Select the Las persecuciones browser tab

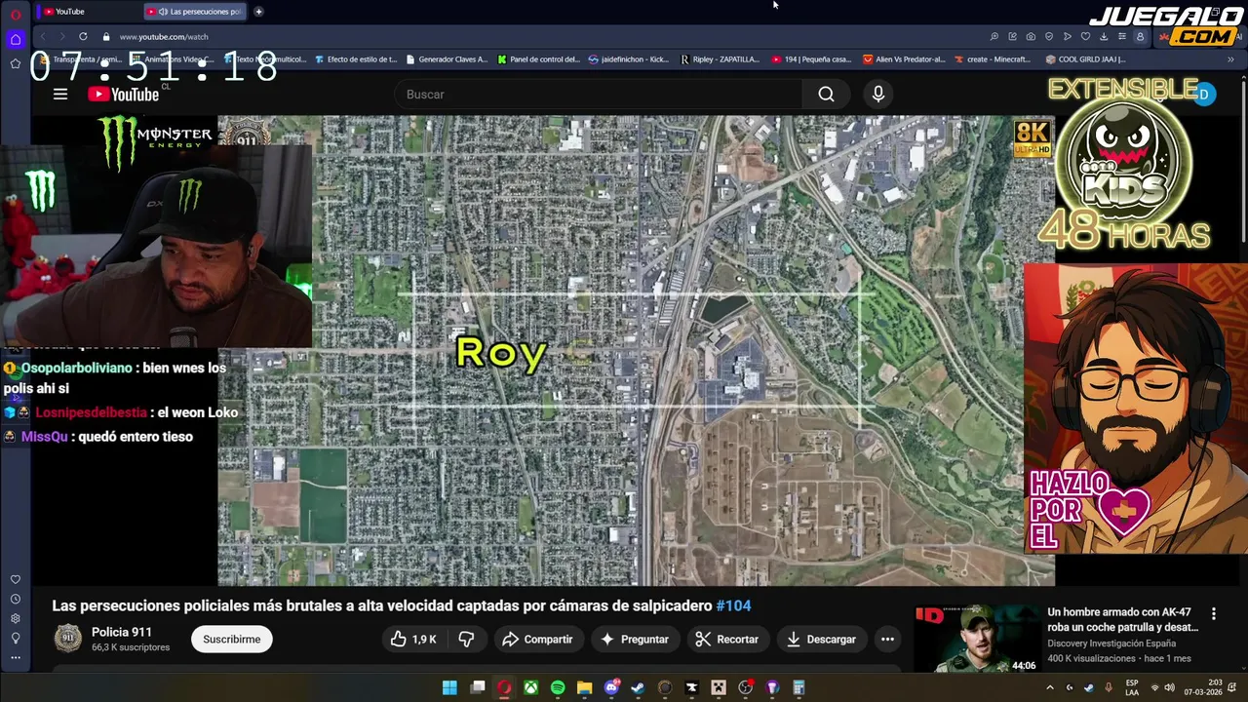[195, 12]
